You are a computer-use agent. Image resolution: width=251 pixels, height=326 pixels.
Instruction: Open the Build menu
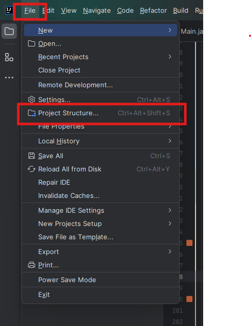pos(180,10)
